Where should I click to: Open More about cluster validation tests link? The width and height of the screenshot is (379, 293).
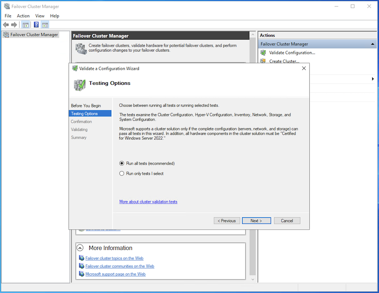(x=148, y=202)
